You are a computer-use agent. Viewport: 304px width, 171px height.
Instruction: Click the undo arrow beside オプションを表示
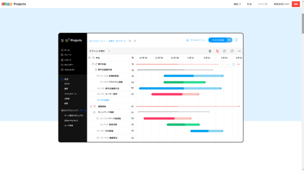tap(109, 51)
